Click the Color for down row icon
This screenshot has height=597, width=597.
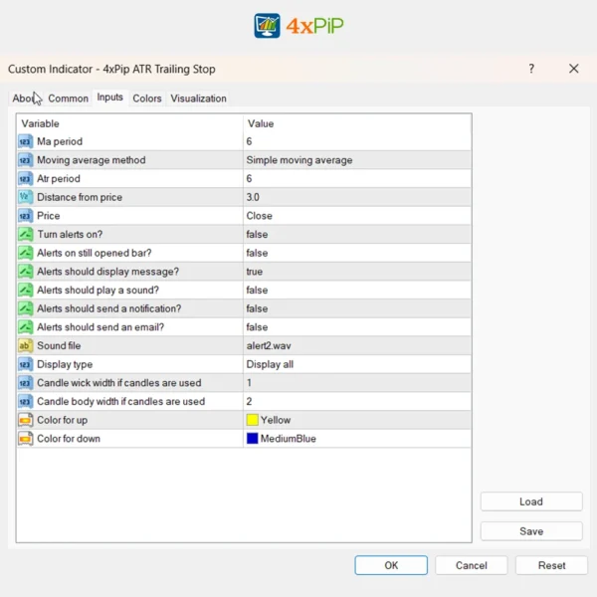(x=25, y=439)
